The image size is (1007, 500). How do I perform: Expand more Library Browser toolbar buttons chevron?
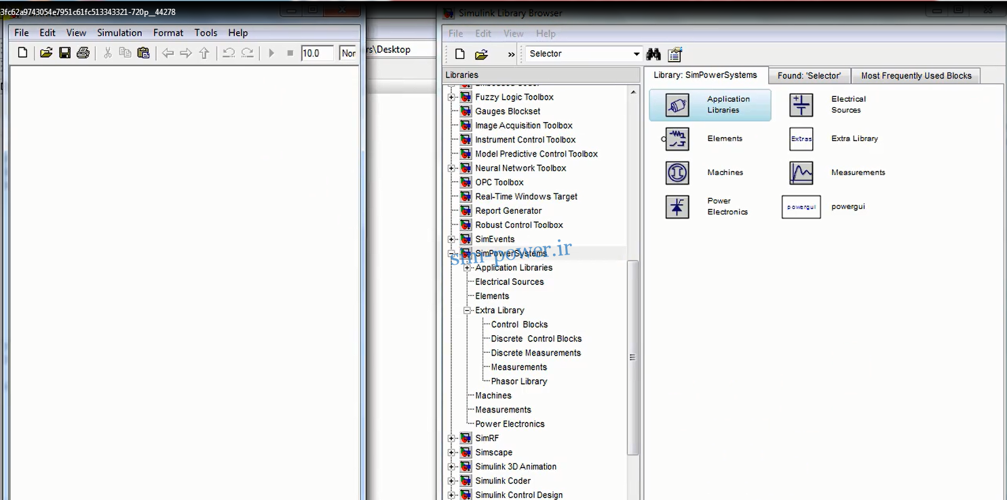coord(512,54)
